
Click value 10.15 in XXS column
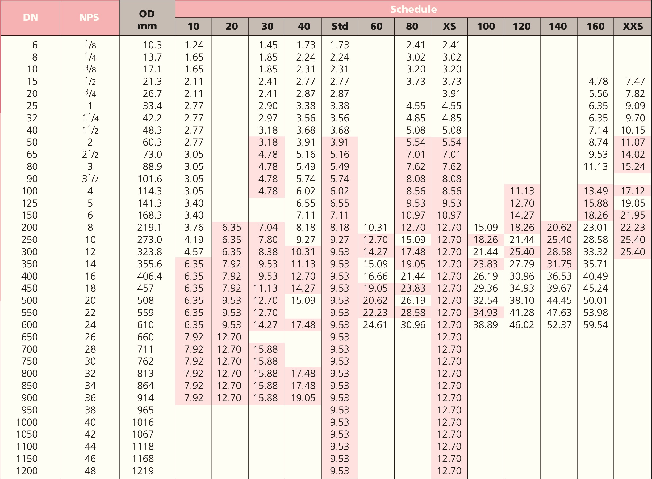(x=633, y=130)
